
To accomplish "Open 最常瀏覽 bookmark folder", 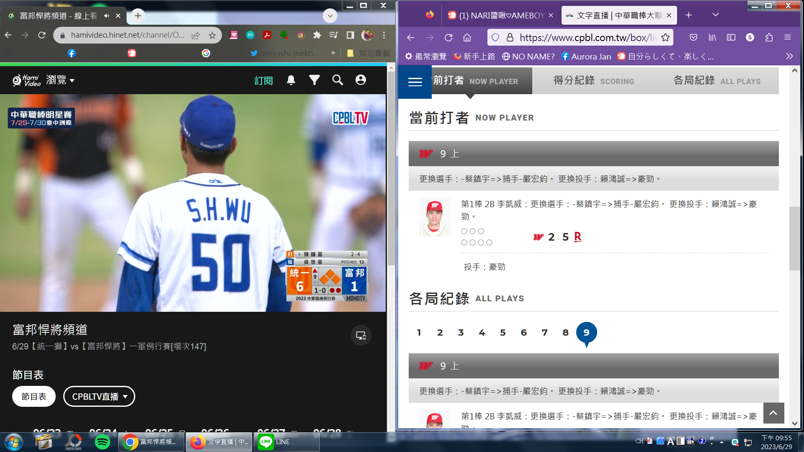I will pyautogui.click(x=426, y=56).
